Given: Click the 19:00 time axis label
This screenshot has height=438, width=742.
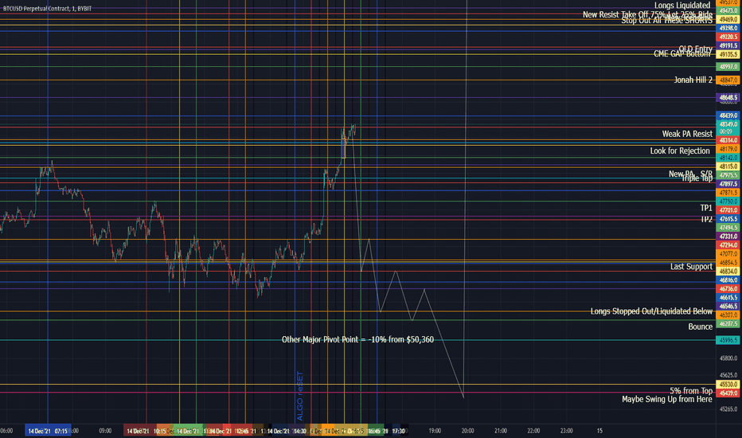Looking at the screenshot, I should click(x=435, y=431).
